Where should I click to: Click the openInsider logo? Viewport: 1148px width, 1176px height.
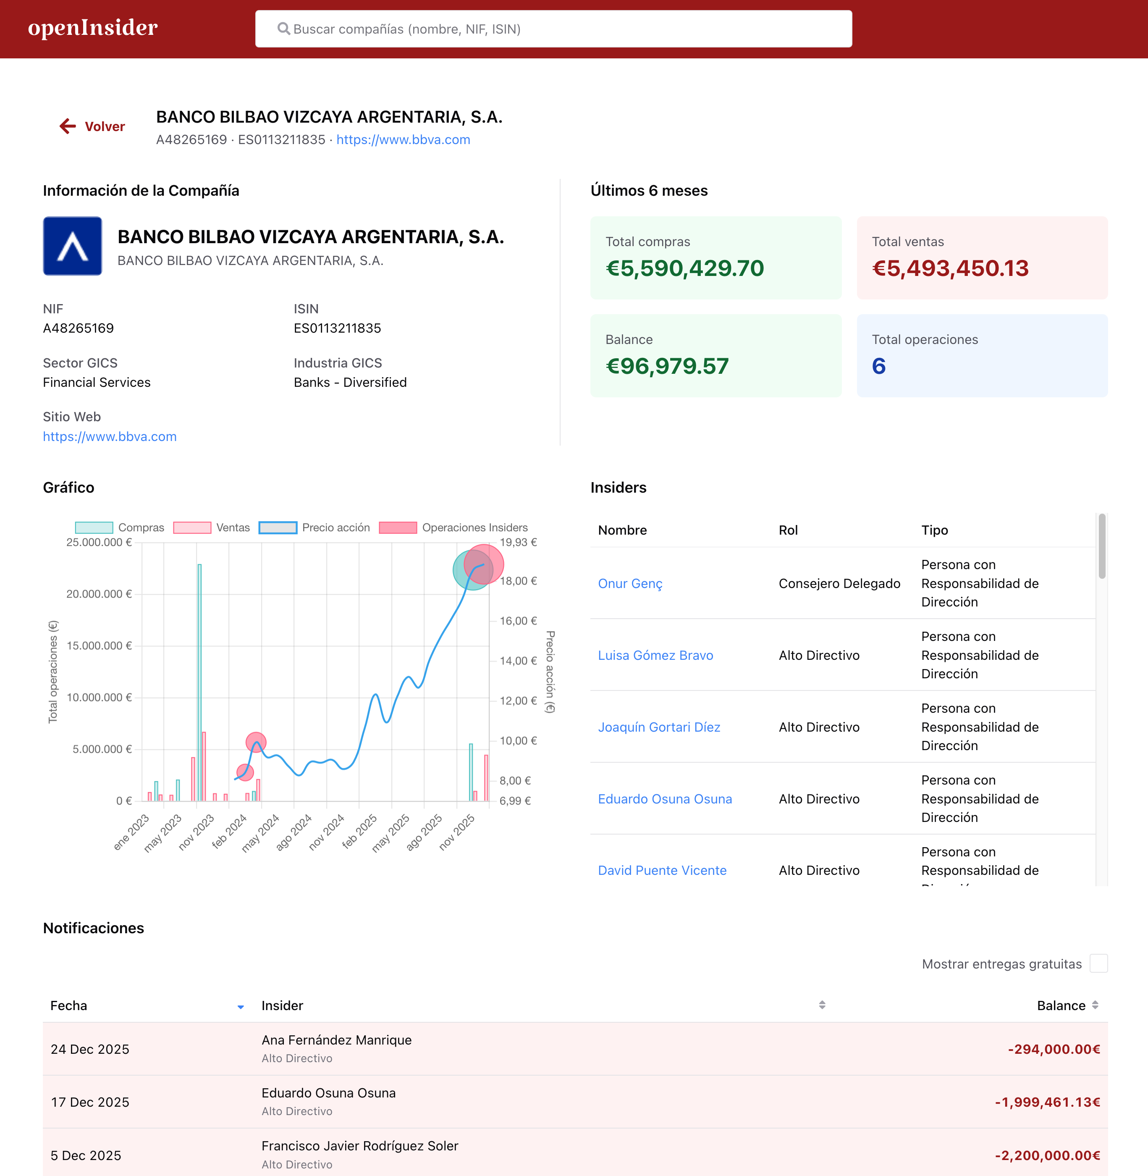[x=93, y=28]
